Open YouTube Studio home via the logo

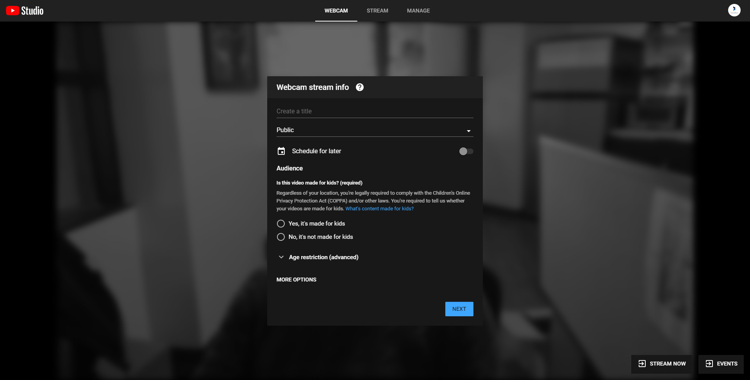click(25, 11)
